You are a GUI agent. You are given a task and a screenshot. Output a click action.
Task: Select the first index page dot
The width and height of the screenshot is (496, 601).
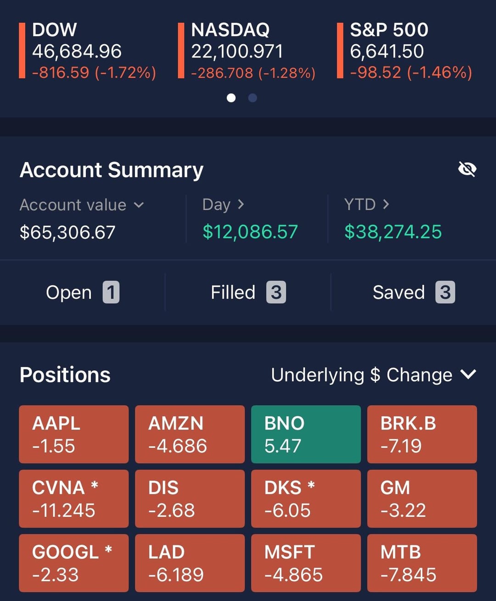231,98
